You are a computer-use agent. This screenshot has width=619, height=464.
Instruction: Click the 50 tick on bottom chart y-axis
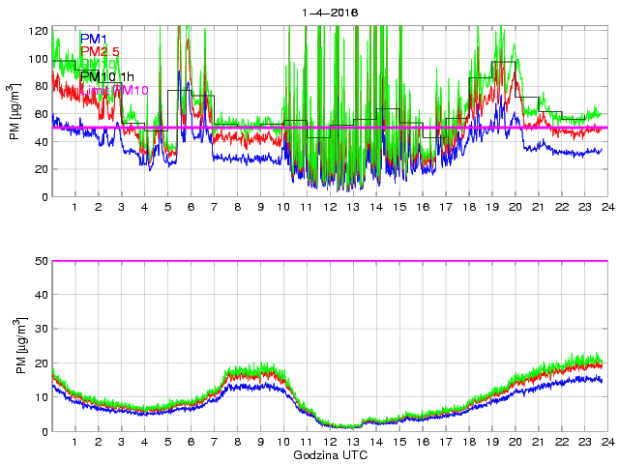point(42,261)
